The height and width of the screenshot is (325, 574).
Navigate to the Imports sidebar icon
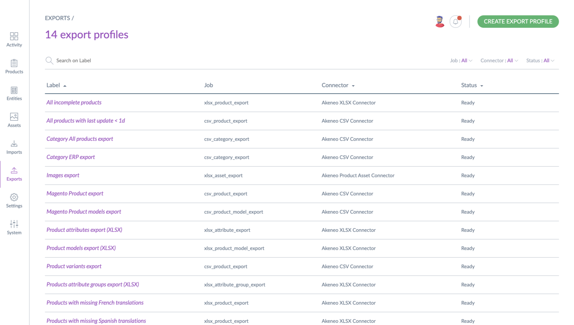pyautogui.click(x=14, y=144)
